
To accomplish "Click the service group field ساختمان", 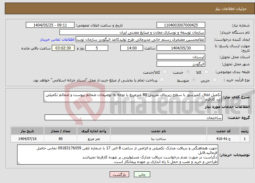I will click(x=134, y=117).
